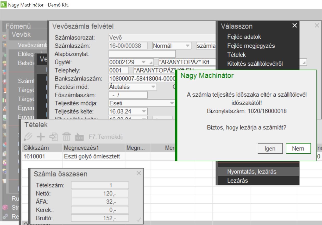Viewport: 322px width, 225px height.
Task: Expand the Fizetési mód Átutalás dropdown
Action: pos(153,87)
